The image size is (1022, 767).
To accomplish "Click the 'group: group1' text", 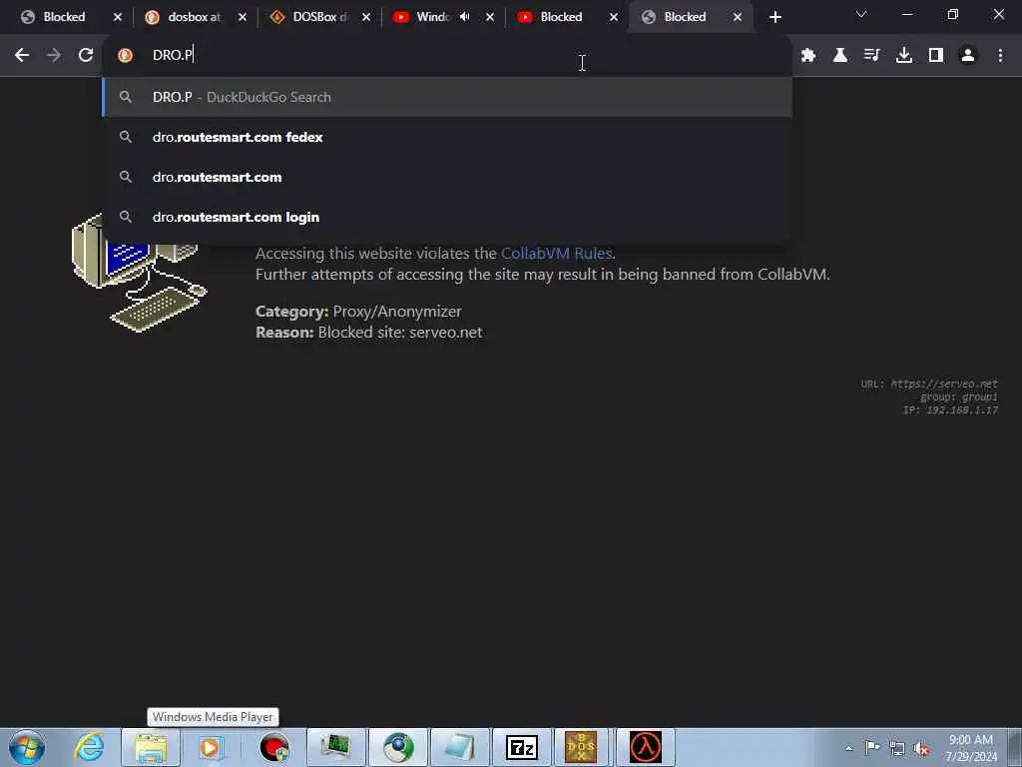I will 959,396.
